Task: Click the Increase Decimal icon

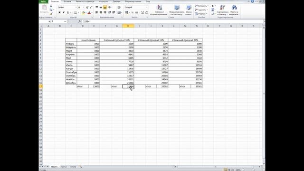Action: click(142, 13)
